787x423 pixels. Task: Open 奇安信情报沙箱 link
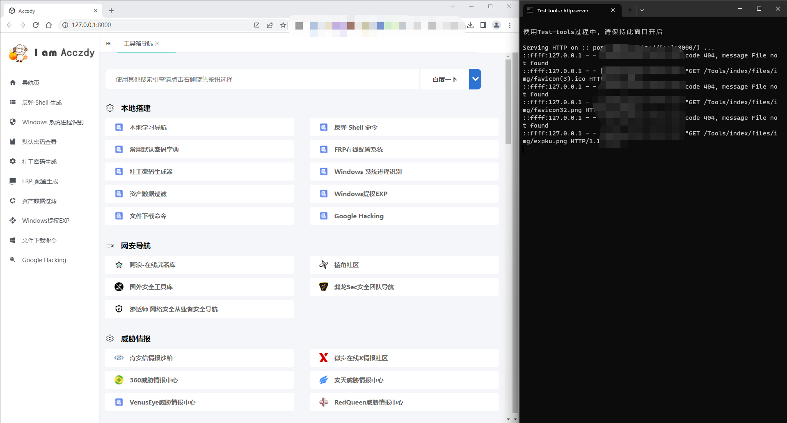[199, 358]
